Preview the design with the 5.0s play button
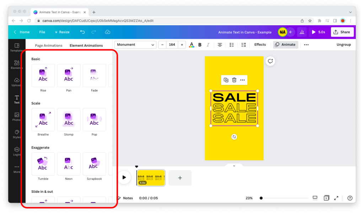Screen dimensions: 364x213 (x=318, y=32)
